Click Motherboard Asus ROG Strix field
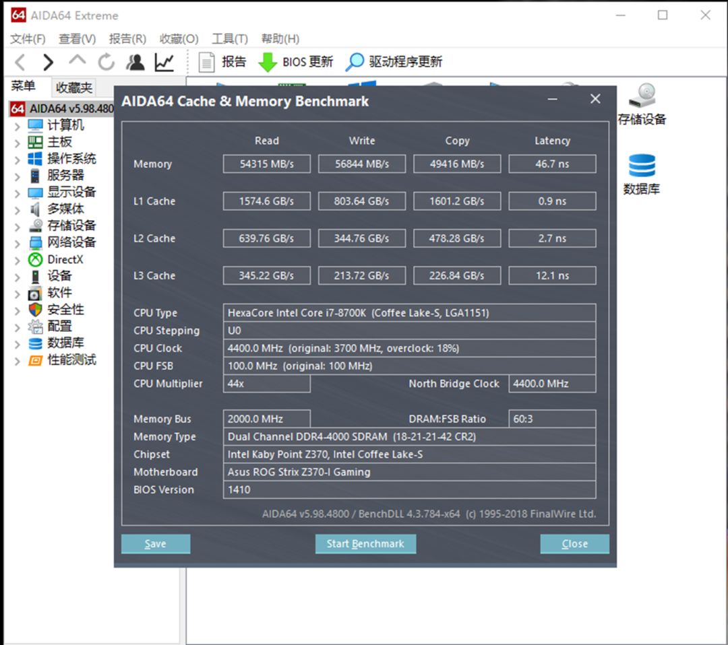Image resolution: width=728 pixels, height=645 pixels. (x=410, y=472)
